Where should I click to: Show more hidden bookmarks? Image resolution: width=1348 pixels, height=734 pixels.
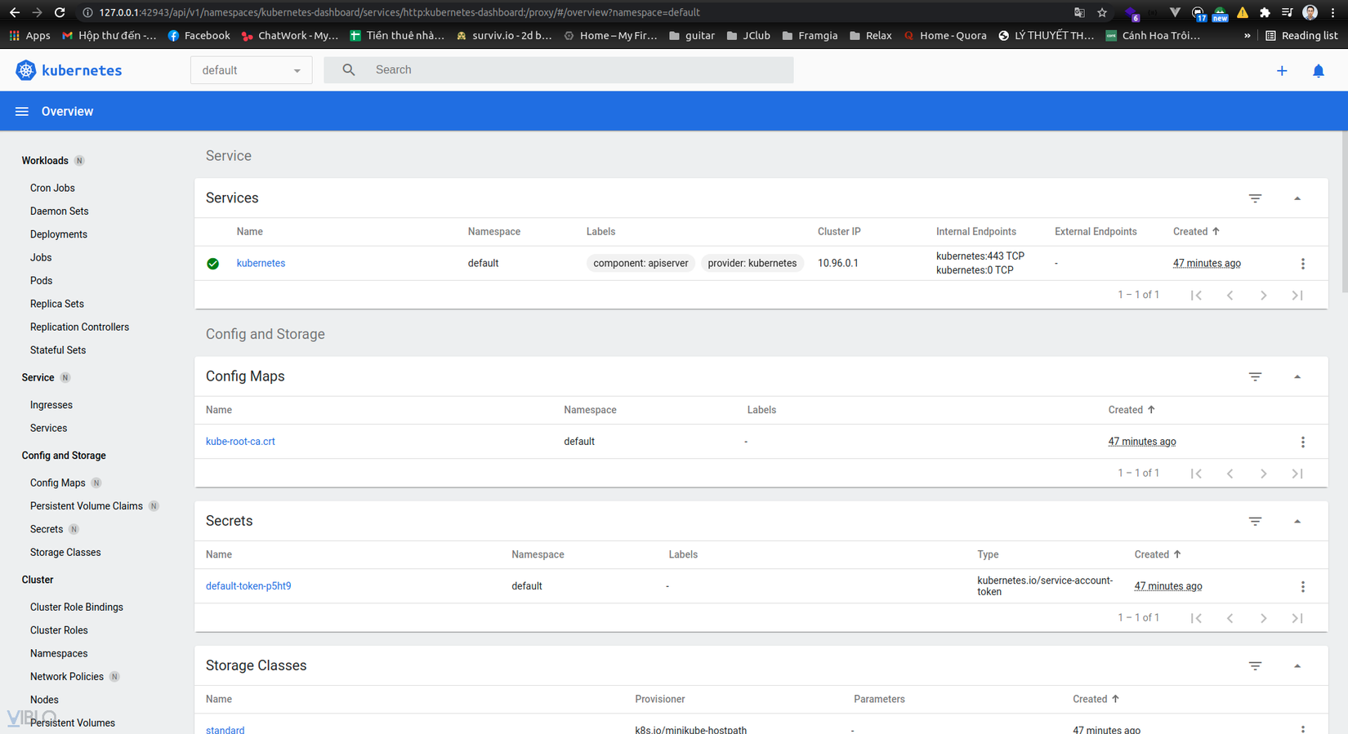(x=1247, y=36)
